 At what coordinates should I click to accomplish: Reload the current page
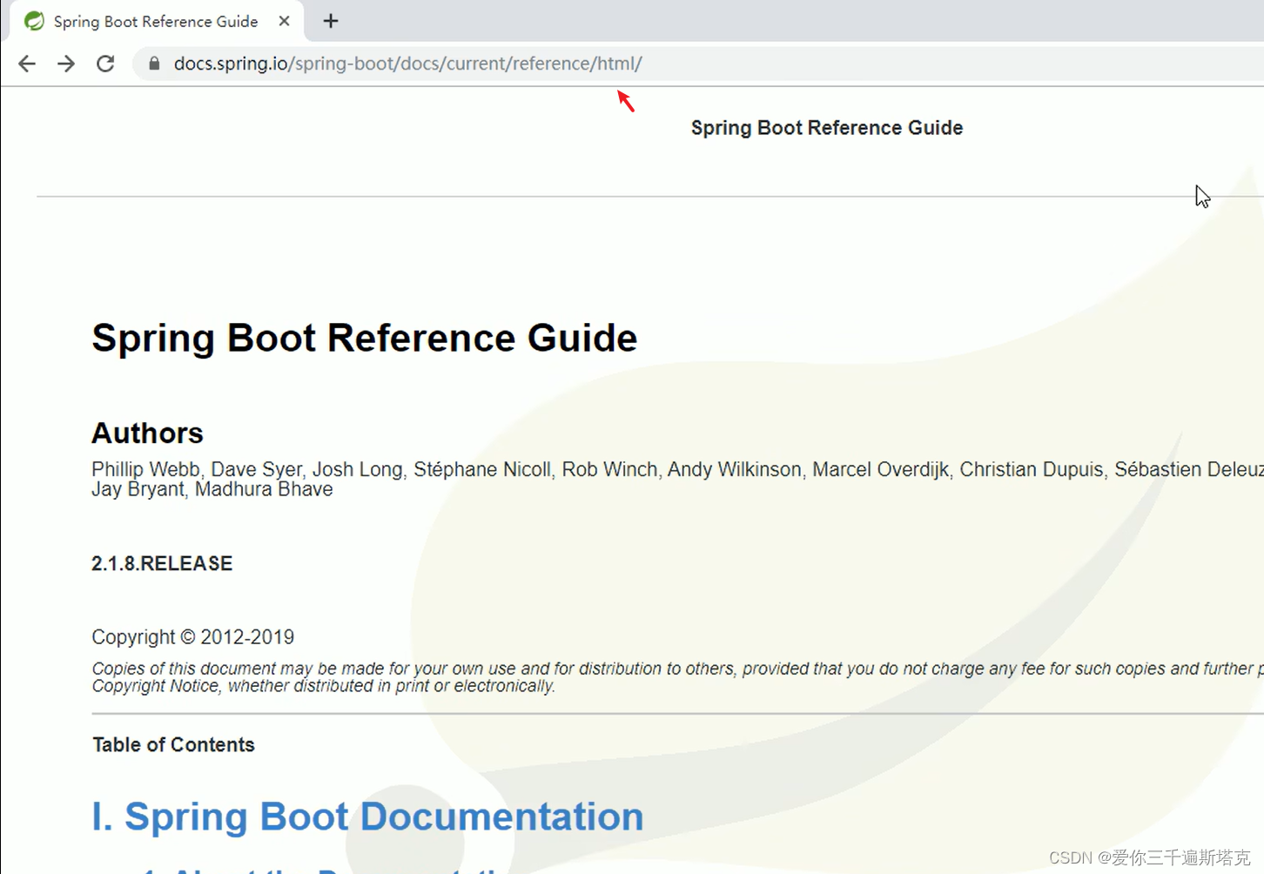(105, 64)
